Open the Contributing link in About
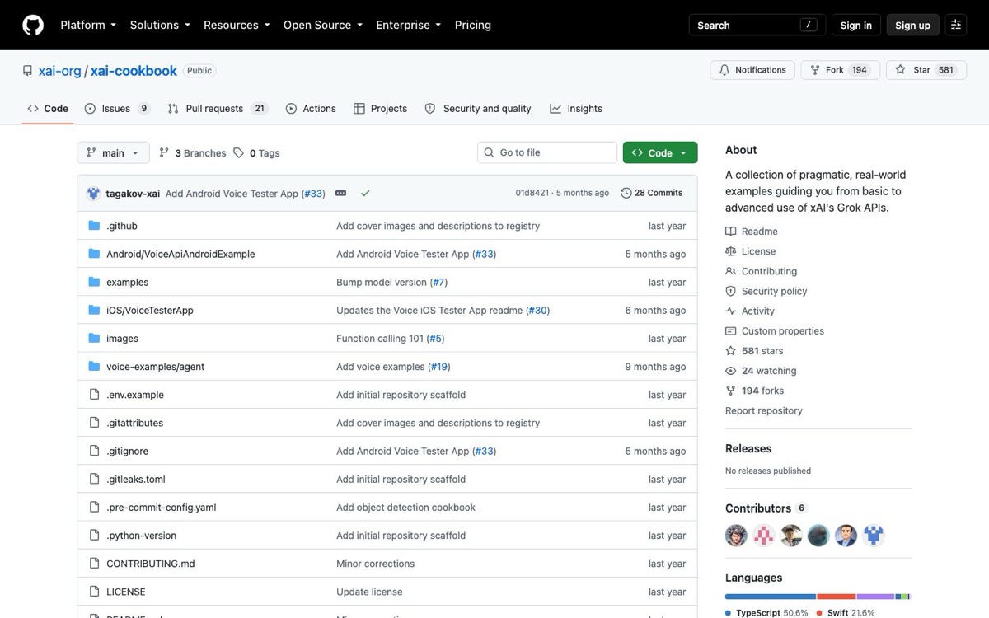This screenshot has width=989, height=618. click(762, 271)
